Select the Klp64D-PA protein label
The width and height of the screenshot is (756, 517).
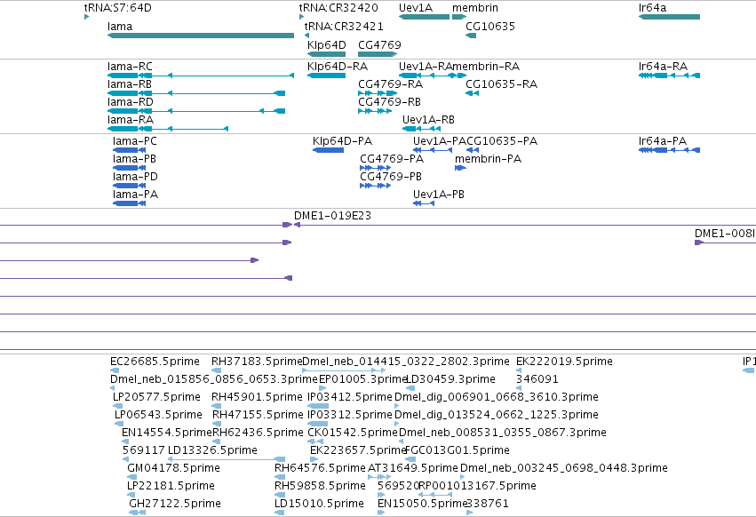[x=342, y=141]
